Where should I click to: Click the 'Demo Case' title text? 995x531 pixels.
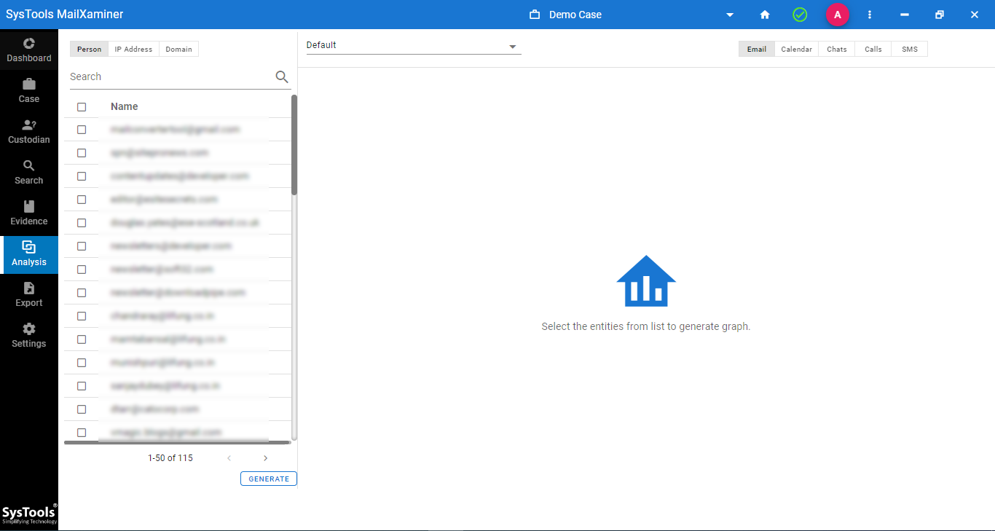click(575, 15)
